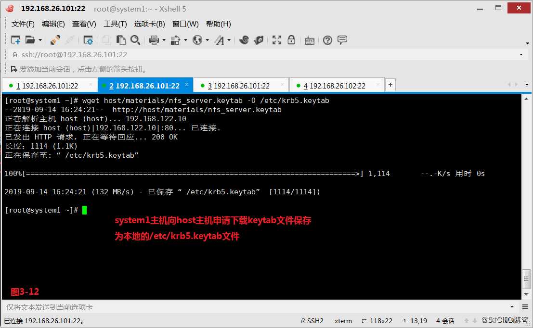Click the Paste clipboard icon
This screenshot has height=328, width=533.
tap(121, 40)
